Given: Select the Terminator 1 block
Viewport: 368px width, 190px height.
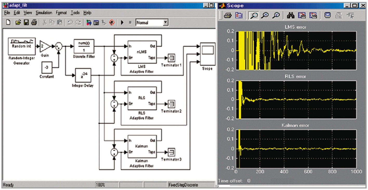Looking at the screenshot, I should tap(171, 58).
